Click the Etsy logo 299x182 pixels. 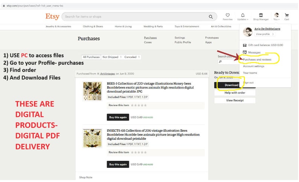pyautogui.click(x=52, y=17)
